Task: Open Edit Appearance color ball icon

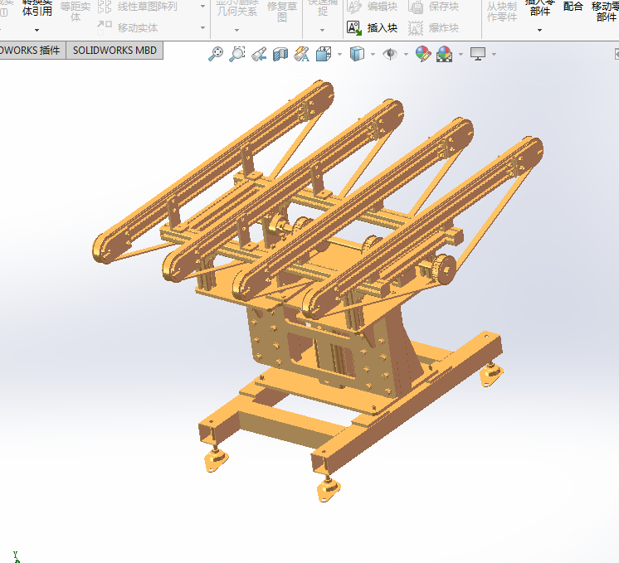Action: [x=423, y=54]
